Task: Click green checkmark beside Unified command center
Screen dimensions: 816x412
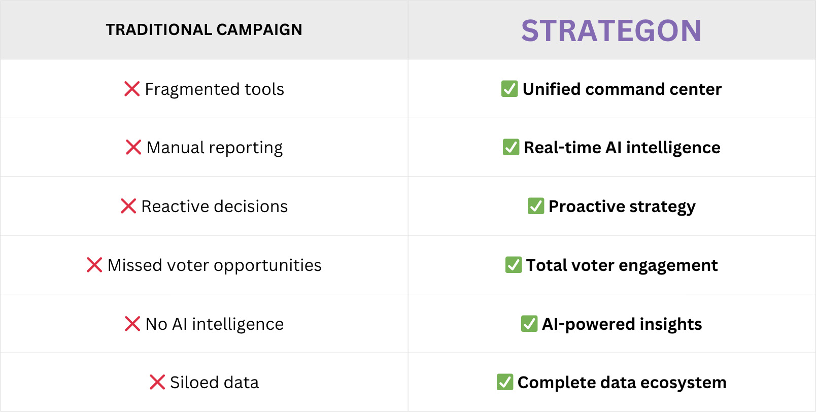Action: click(x=509, y=88)
